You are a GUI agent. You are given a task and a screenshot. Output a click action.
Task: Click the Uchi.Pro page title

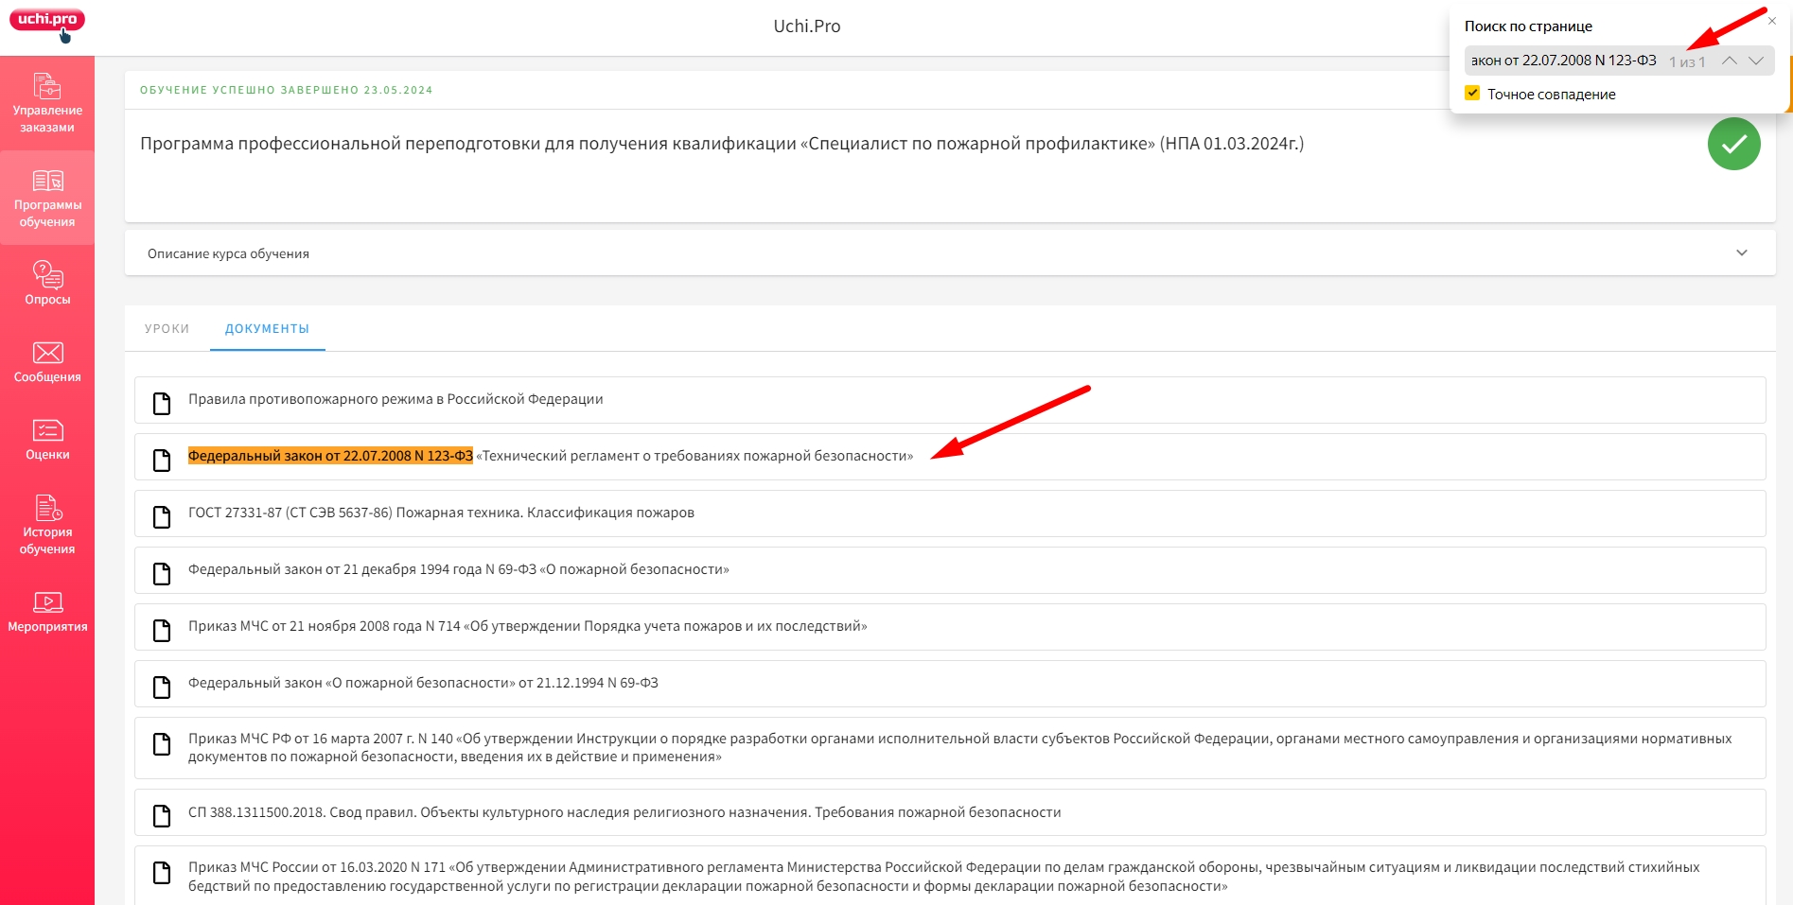coord(806,26)
